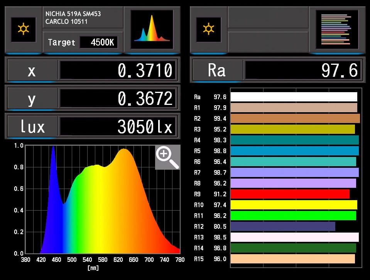Open the spectrum graph thumbnail icon
Viewport: 370px width, 280px height.
coord(152,29)
